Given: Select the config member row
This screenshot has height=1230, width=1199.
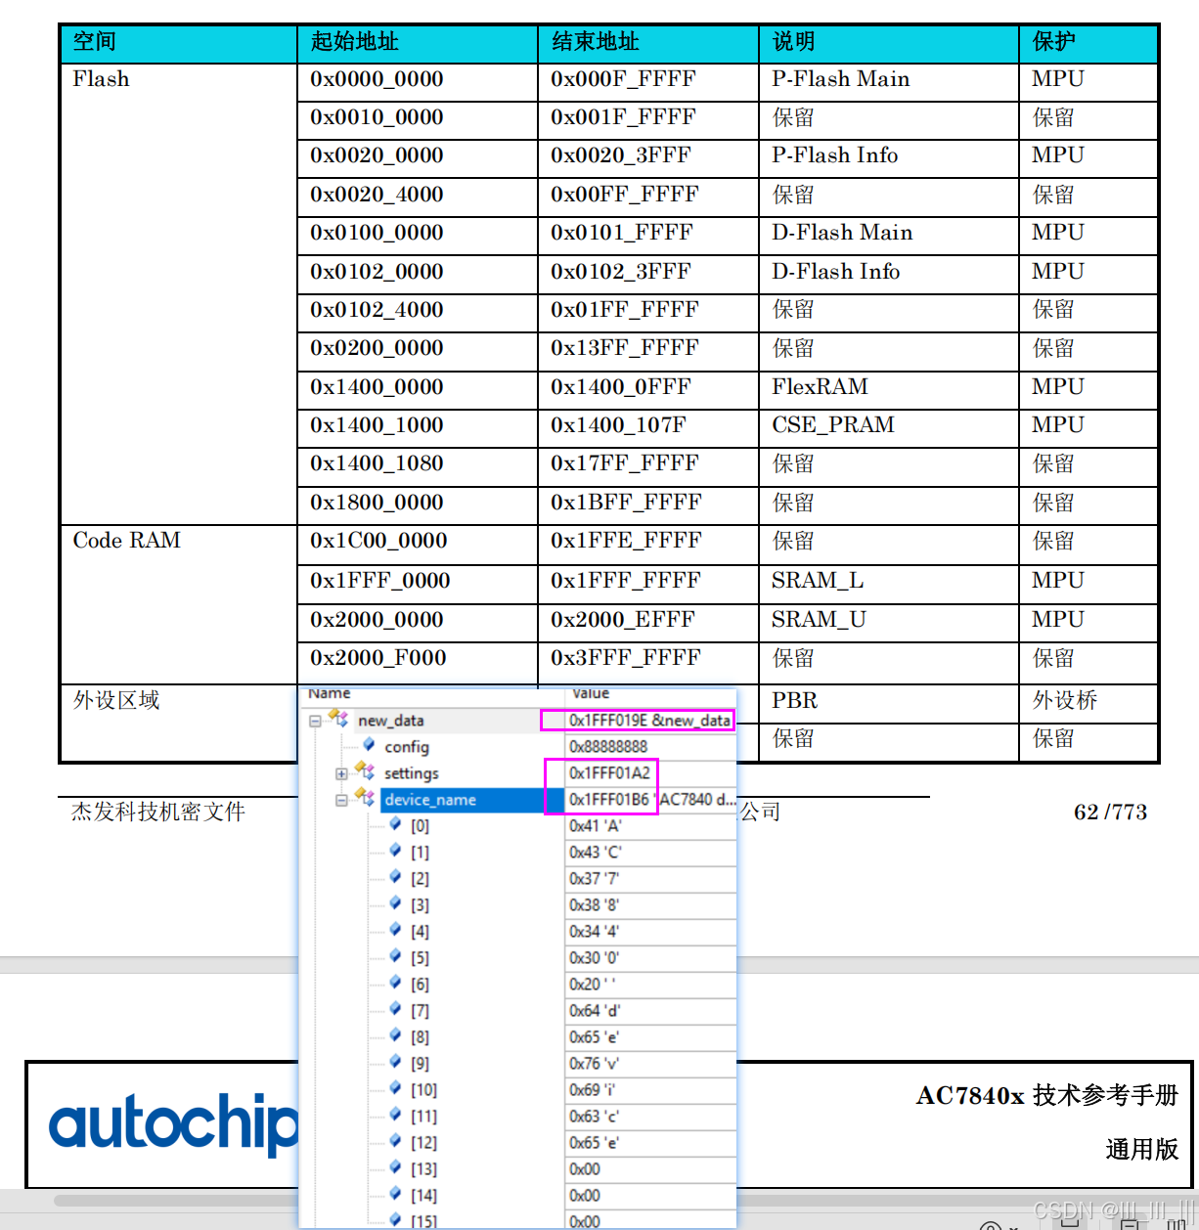Looking at the screenshot, I should 518,747.
